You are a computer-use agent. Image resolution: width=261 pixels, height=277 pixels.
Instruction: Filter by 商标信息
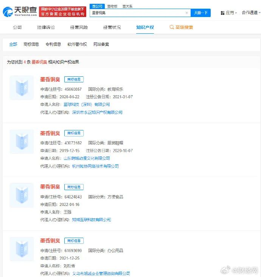coord(31,44)
